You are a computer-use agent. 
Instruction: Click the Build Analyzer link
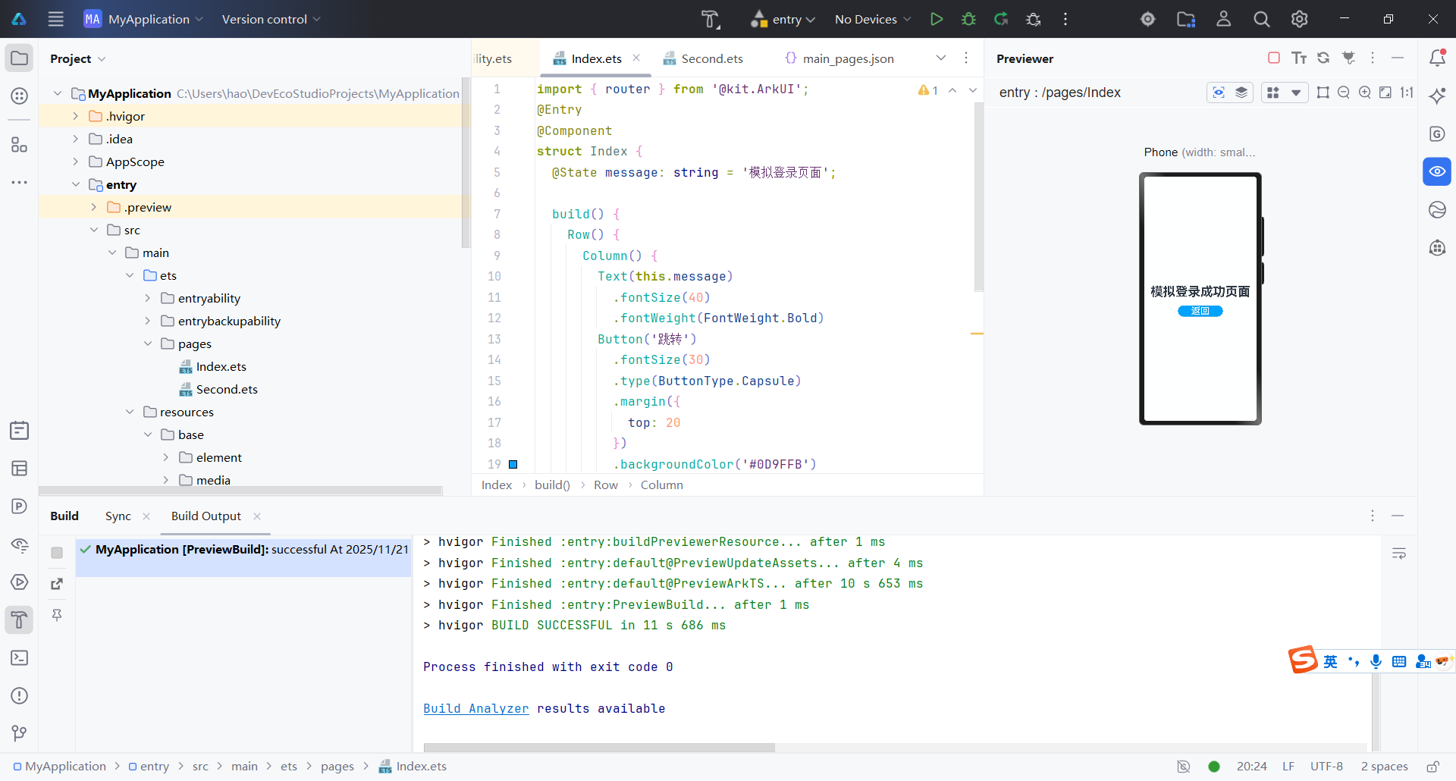(475, 708)
